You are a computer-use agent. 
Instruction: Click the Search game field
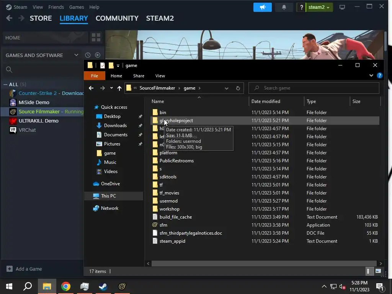click(x=314, y=88)
